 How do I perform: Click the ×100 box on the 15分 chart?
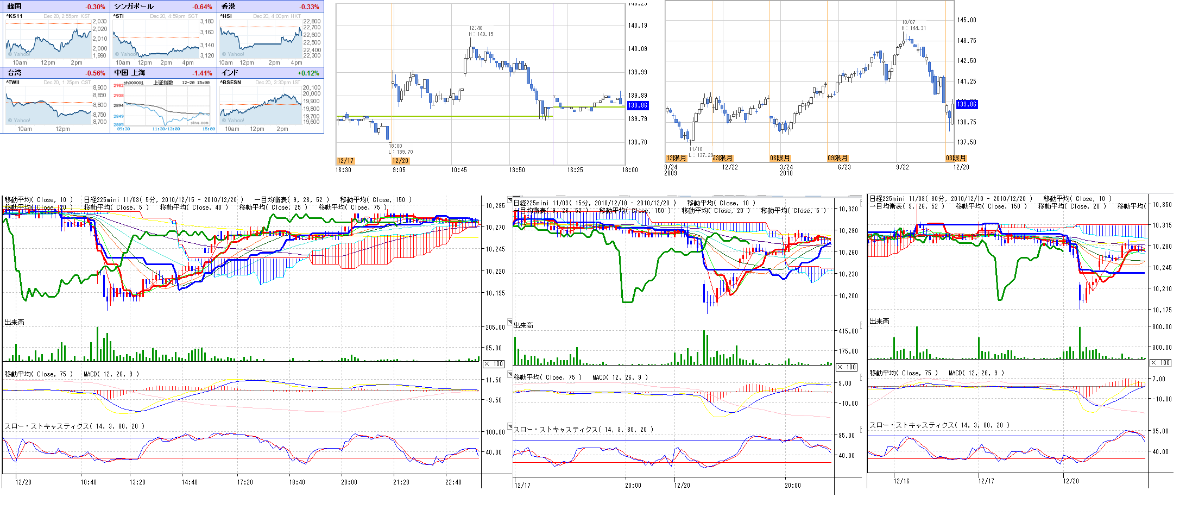[x=846, y=367]
